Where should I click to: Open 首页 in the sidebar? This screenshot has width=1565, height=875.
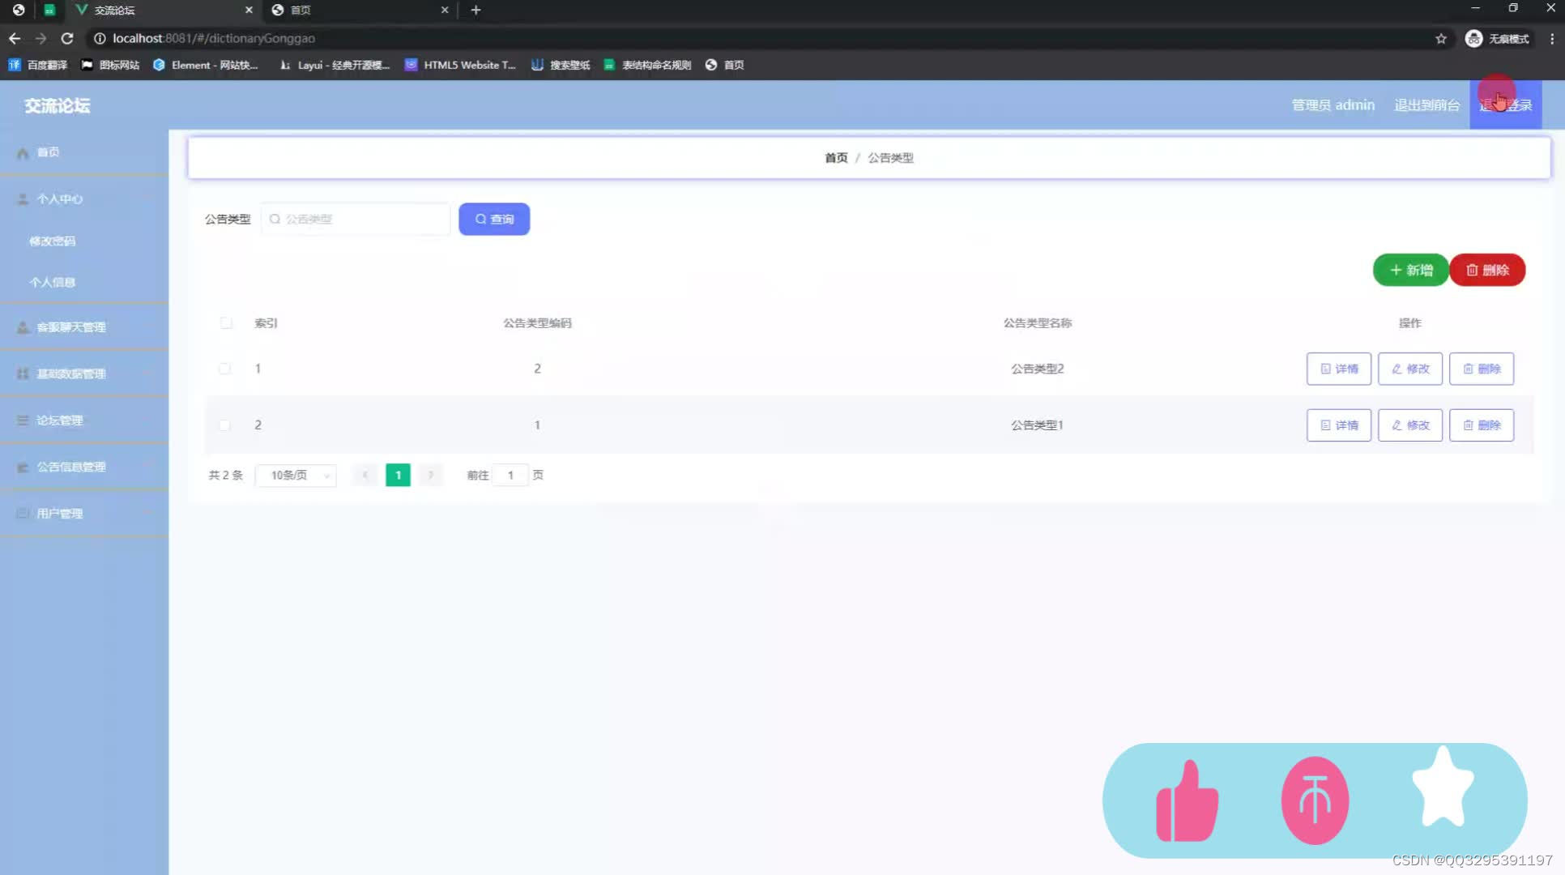click(x=84, y=152)
